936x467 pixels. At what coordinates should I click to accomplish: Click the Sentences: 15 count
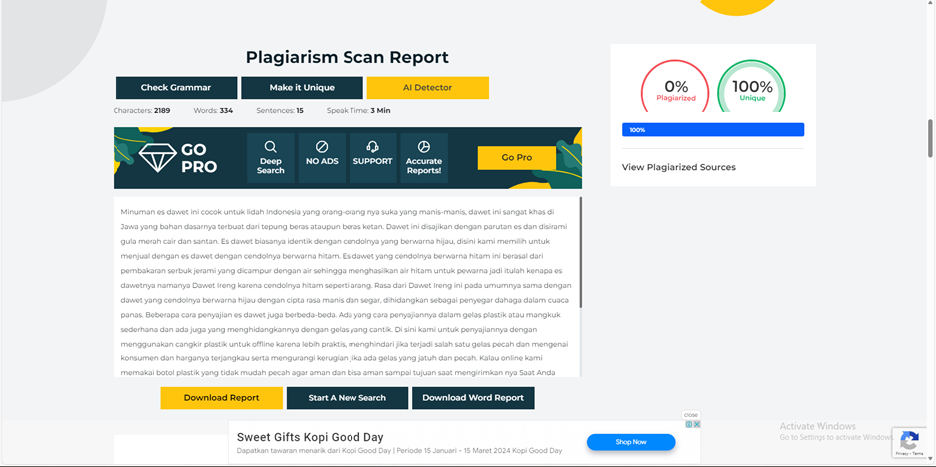click(280, 111)
